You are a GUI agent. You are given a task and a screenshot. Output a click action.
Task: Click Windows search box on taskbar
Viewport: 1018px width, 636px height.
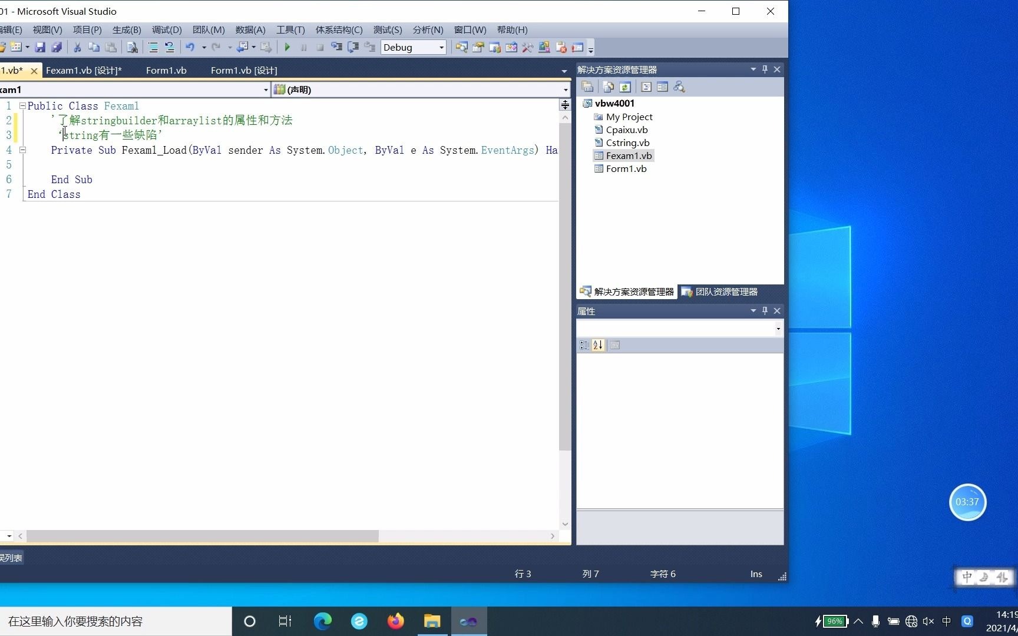click(x=115, y=621)
